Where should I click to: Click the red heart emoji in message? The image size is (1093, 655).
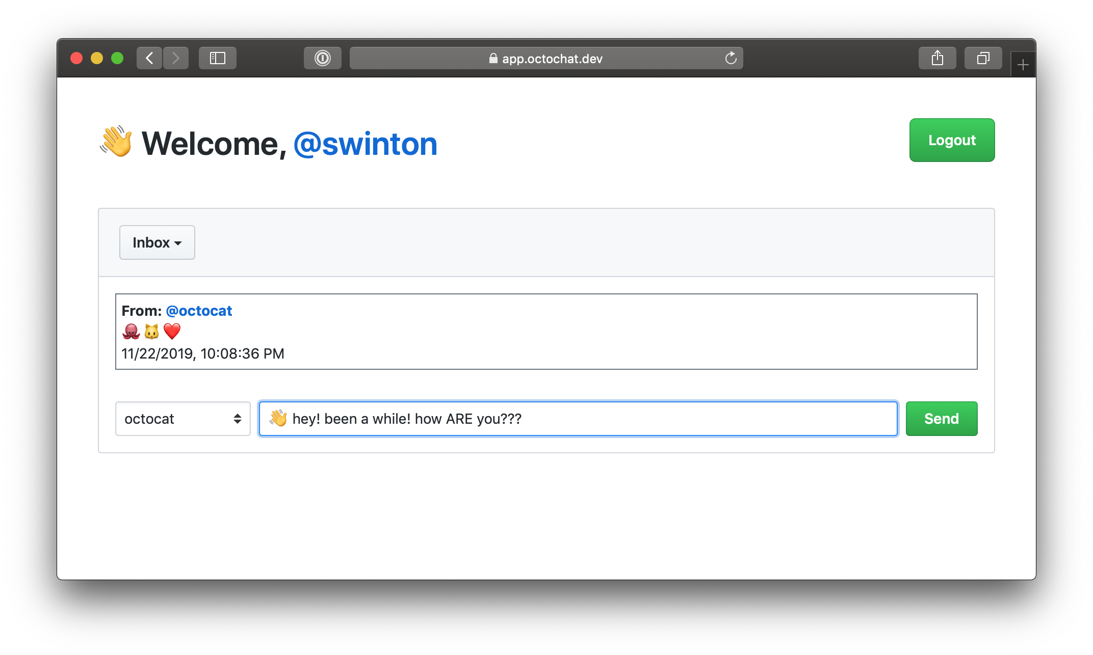point(172,332)
